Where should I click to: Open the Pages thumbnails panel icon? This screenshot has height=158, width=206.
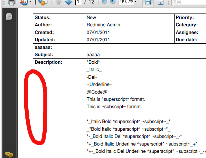click(9, 17)
